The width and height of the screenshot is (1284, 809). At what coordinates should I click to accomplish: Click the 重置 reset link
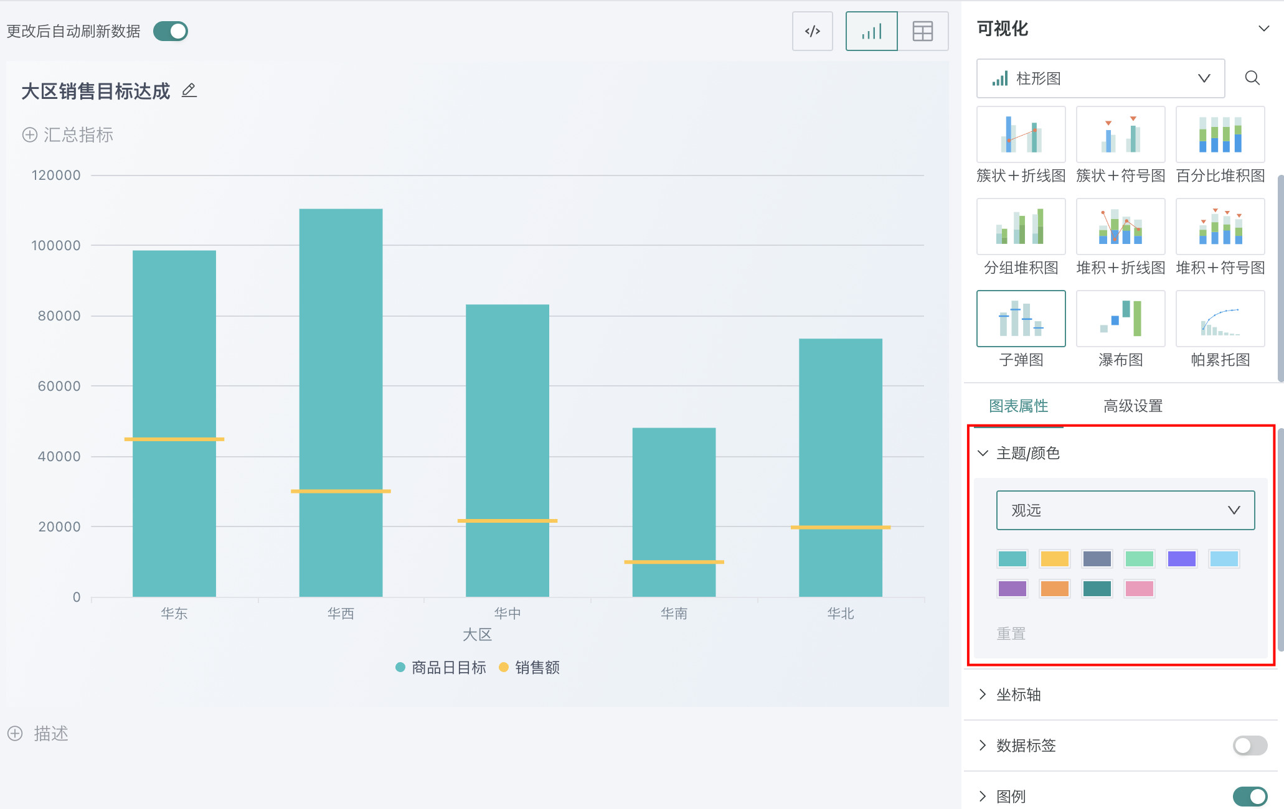tap(1011, 634)
